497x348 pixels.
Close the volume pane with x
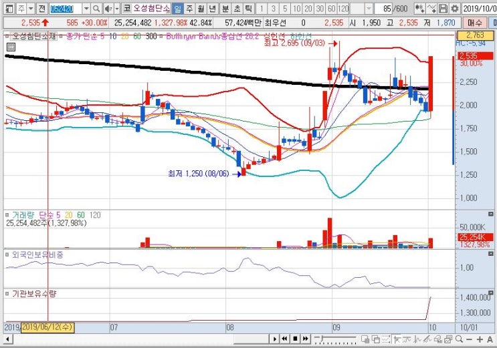click(491, 214)
